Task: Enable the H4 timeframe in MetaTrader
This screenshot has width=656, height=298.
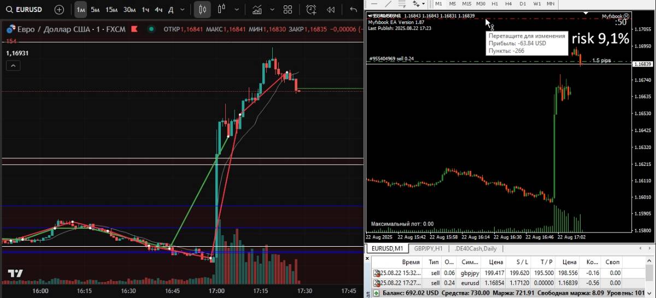Action: pyautogui.click(x=508, y=4)
